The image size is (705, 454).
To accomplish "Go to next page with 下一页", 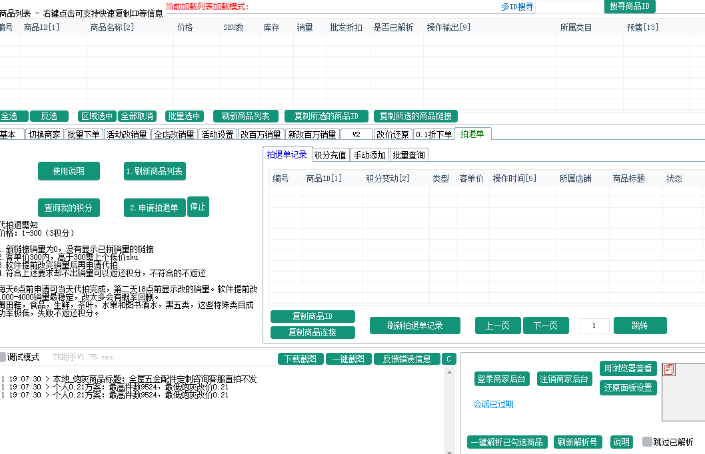I will pyautogui.click(x=546, y=326).
